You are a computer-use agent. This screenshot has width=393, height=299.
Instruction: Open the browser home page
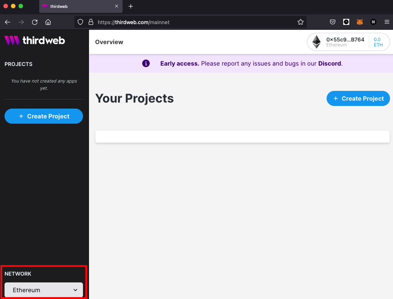click(x=48, y=22)
